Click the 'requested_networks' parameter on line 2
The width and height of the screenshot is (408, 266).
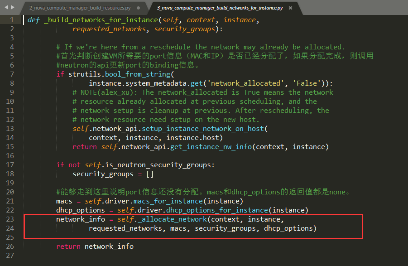pos(109,29)
